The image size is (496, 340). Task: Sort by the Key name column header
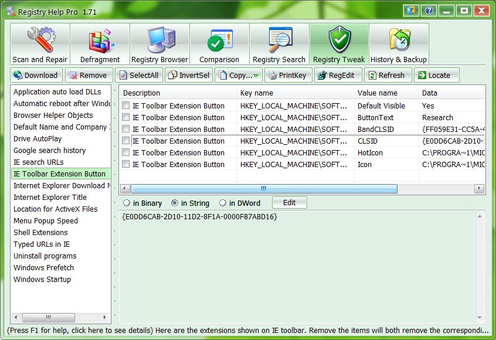coord(295,93)
